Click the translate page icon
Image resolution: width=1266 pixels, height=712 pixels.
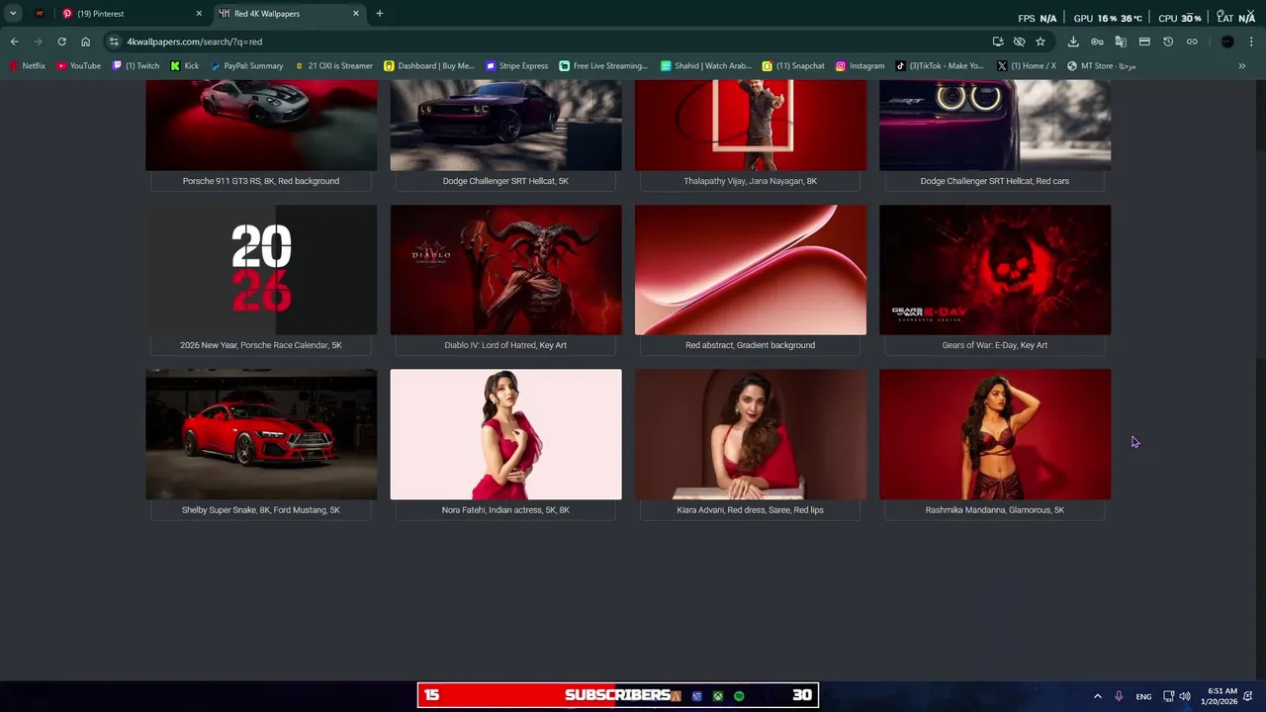(1121, 42)
